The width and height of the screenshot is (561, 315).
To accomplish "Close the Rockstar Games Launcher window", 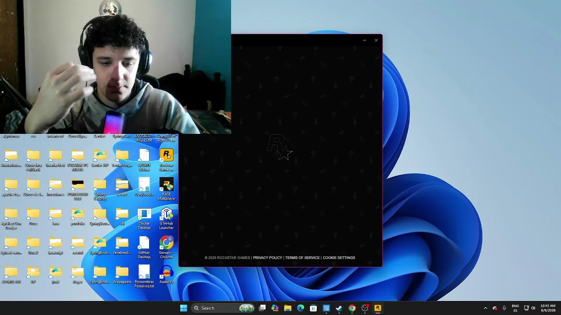I will point(376,40).
